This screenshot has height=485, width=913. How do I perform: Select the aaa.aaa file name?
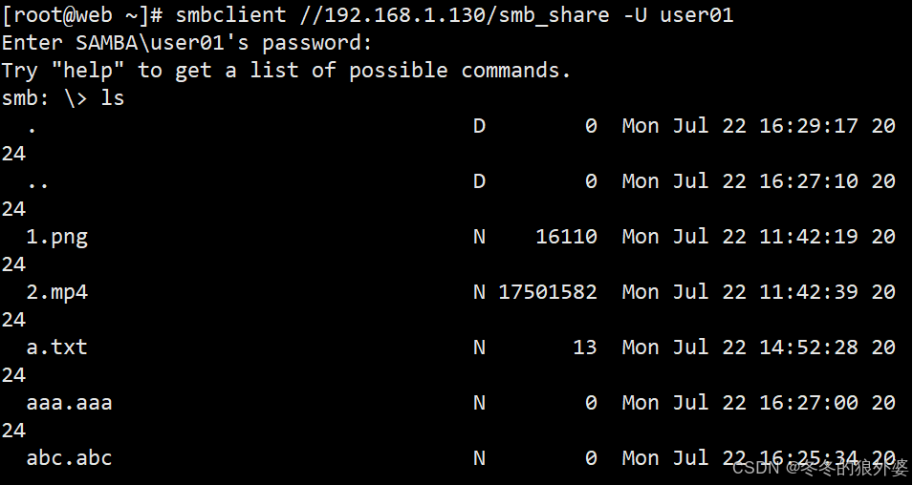coord(69,403)
